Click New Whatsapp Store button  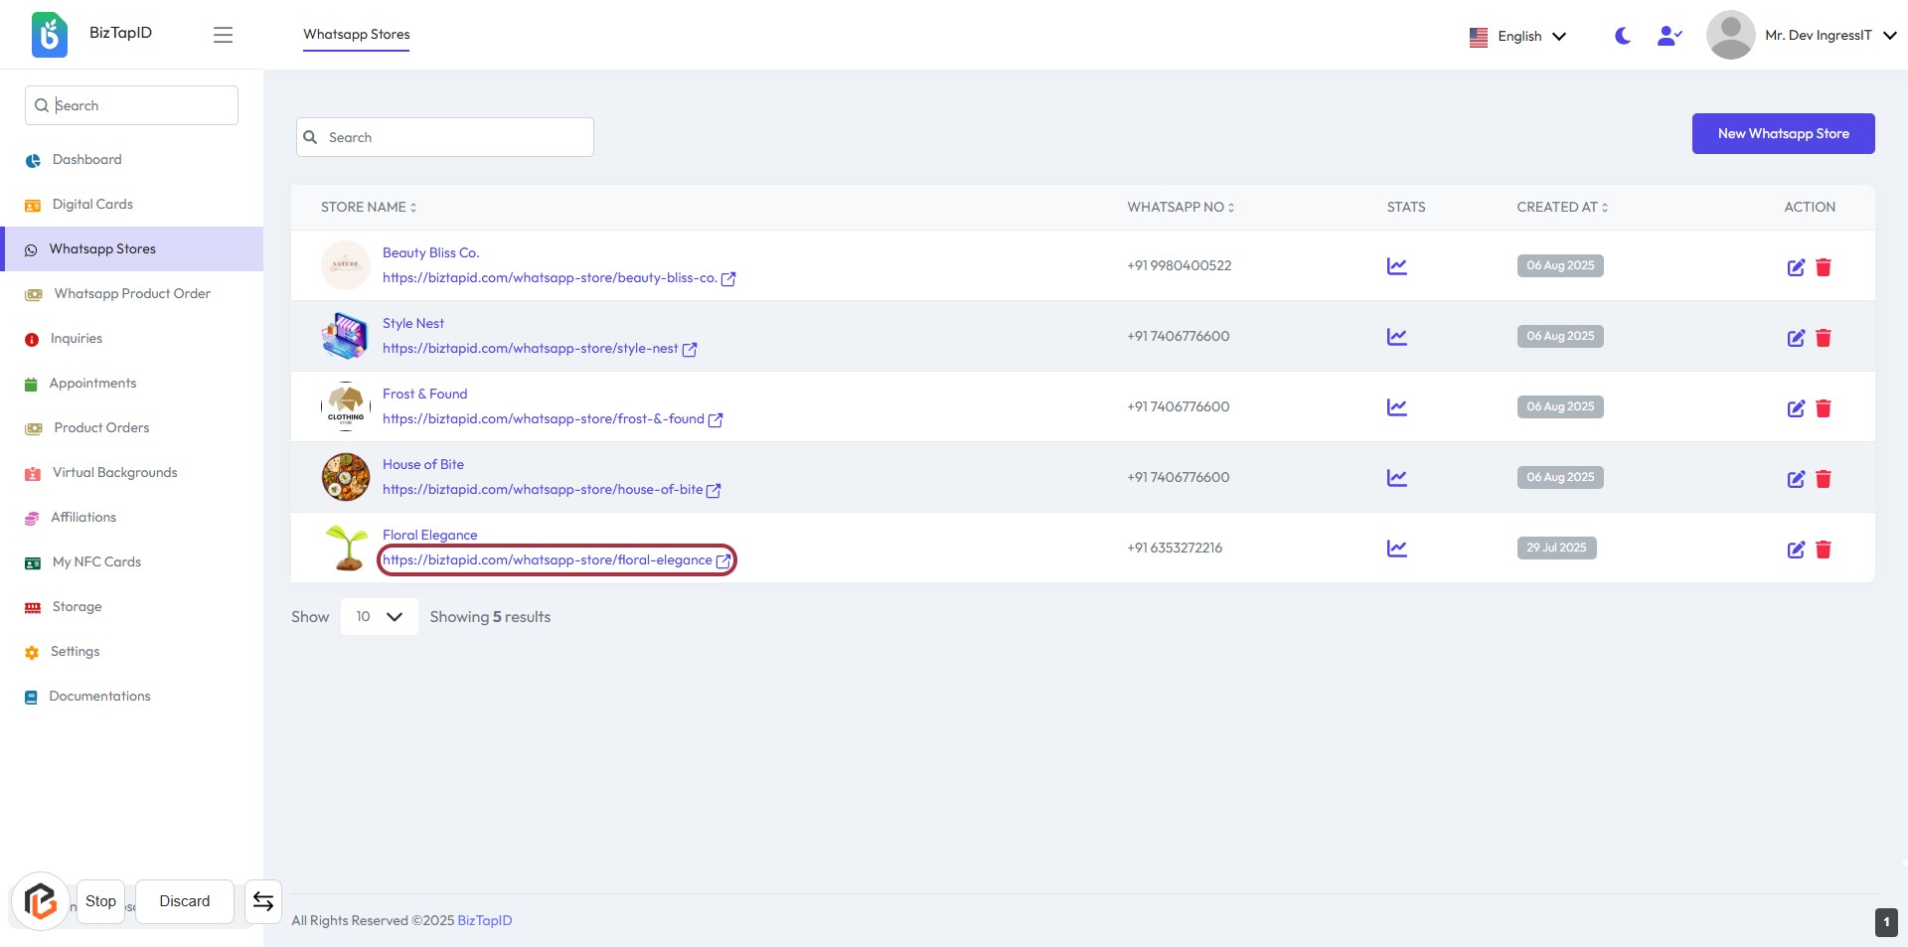[1782, 134]
